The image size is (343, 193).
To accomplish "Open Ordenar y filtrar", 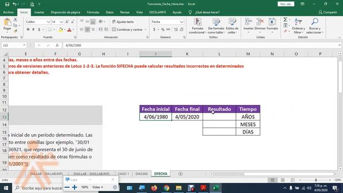I will (x=299, y=26).
